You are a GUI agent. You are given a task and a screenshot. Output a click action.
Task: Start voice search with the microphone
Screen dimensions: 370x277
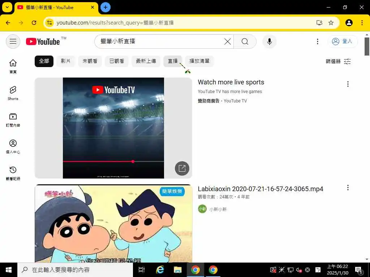(269, 41)
